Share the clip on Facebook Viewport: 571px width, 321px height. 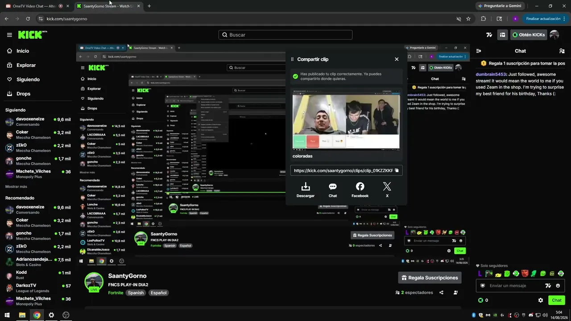pos(360,189)
